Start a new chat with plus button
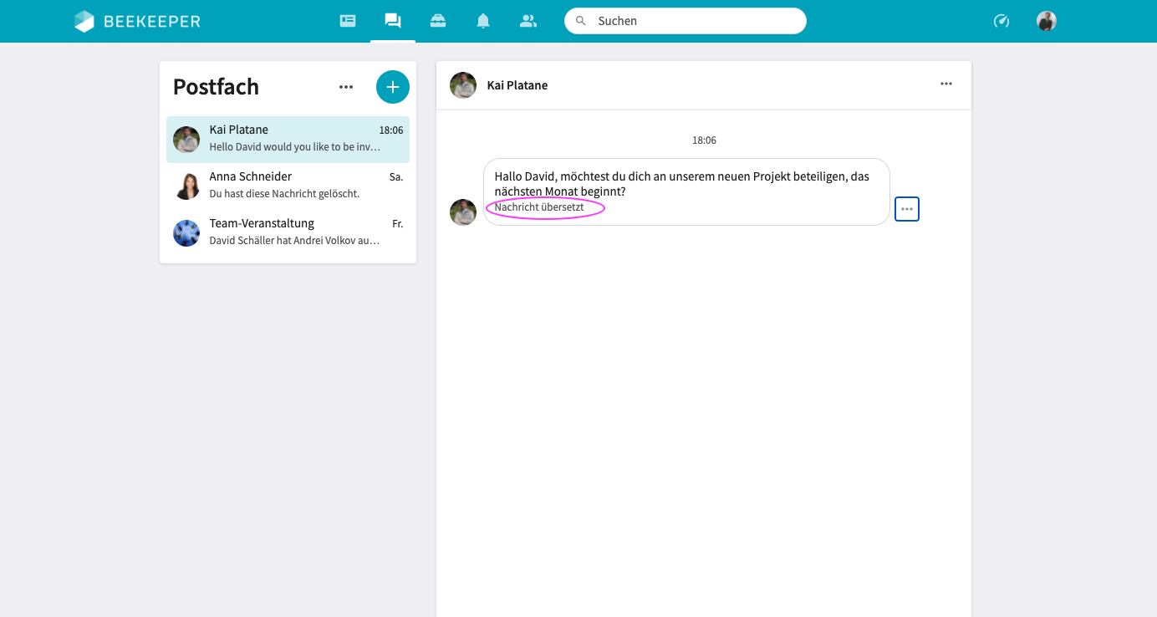1157x617 pixels. click(x=393, y=87)
